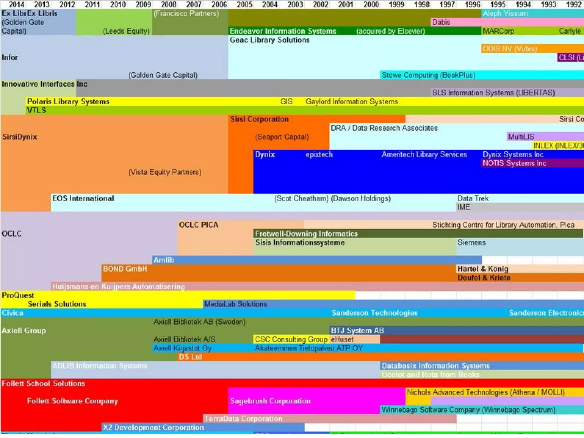Screen dimensions: 584x438
Task: Click Follett Software Company label
Action: 72,401
